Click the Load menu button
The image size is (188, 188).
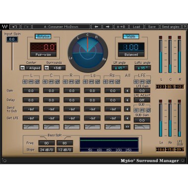coord(137,27)
